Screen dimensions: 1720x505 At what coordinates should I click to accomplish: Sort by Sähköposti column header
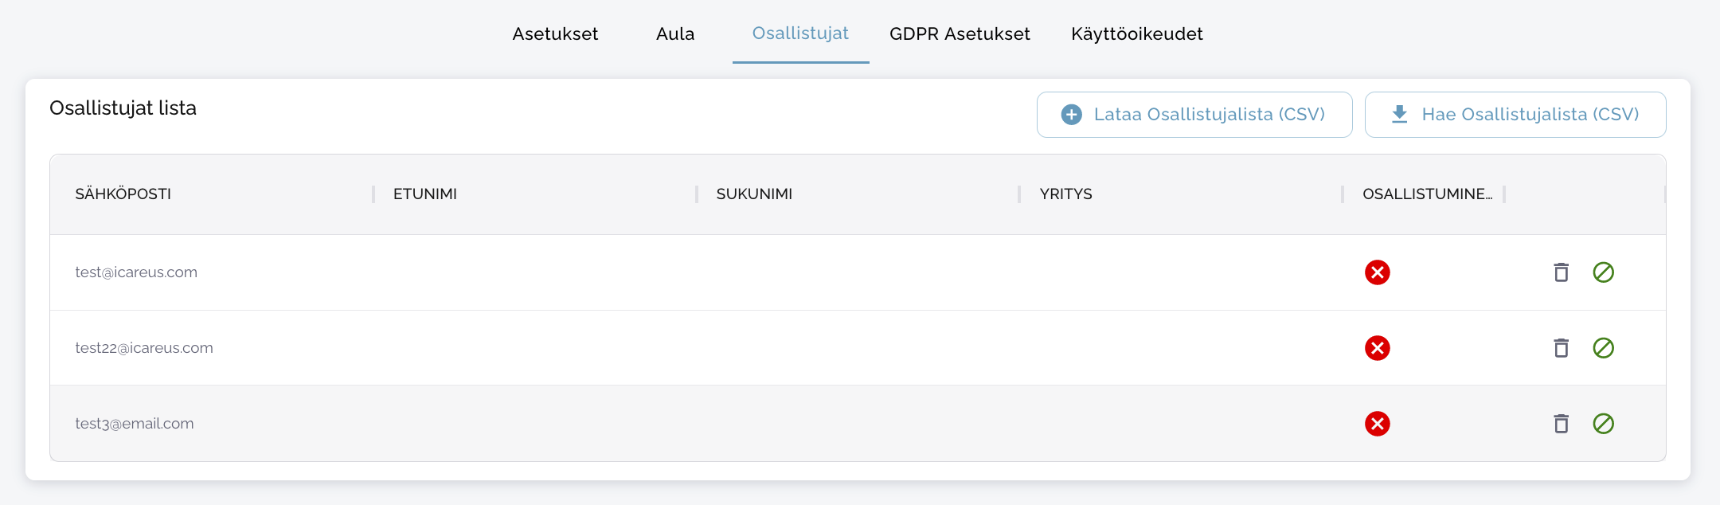[x=123, y=194]
